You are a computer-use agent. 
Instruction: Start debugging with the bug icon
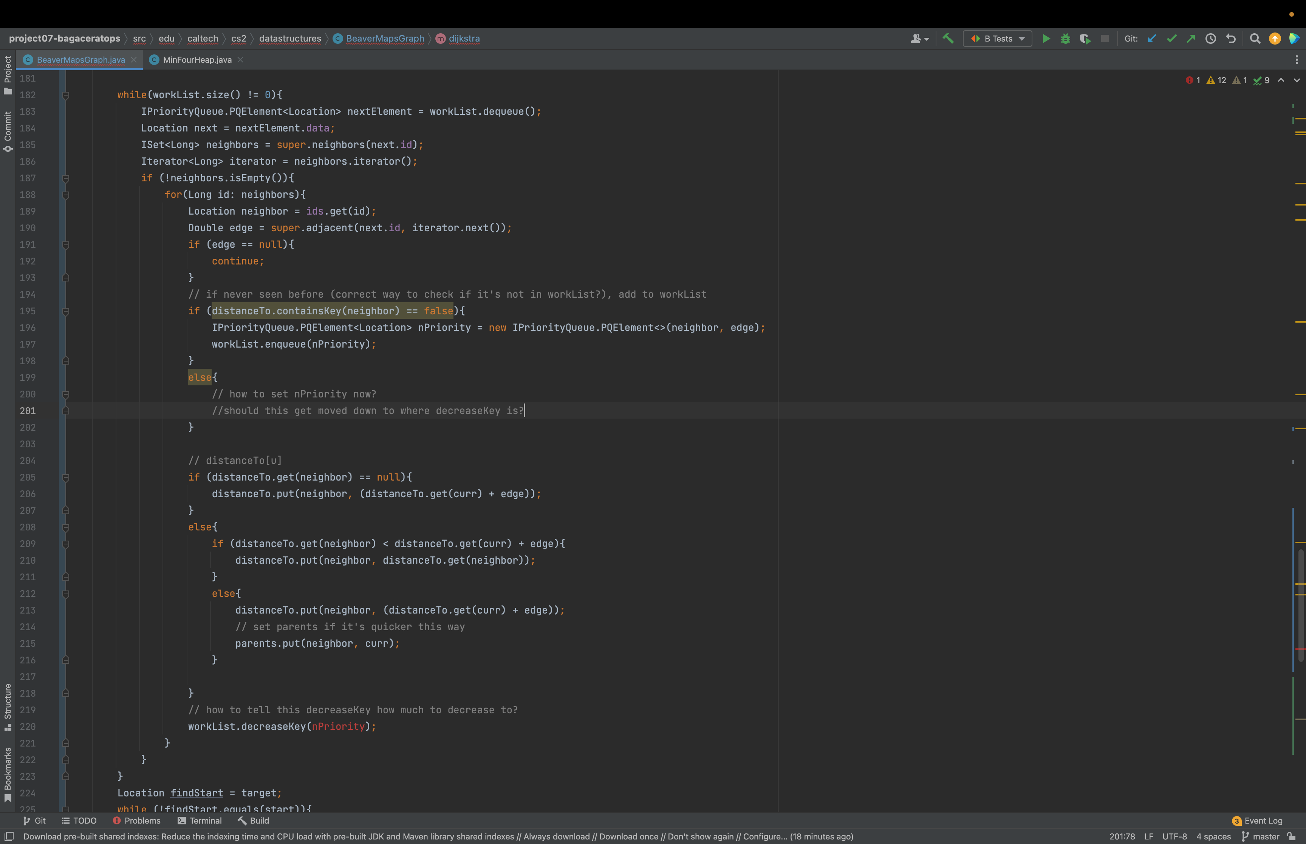(1065, 39)
